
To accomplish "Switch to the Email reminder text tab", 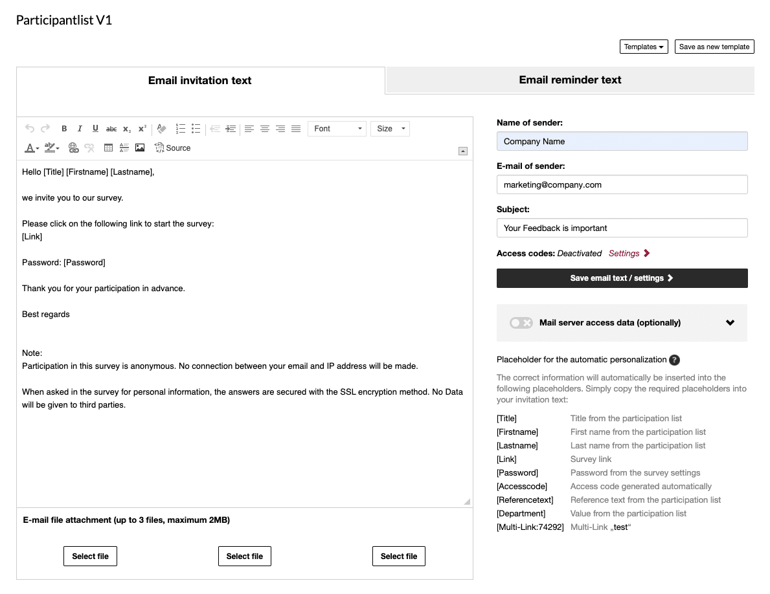I will 569,80.
